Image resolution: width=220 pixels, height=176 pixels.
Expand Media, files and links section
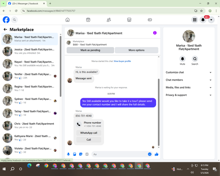tap(189, 88)
